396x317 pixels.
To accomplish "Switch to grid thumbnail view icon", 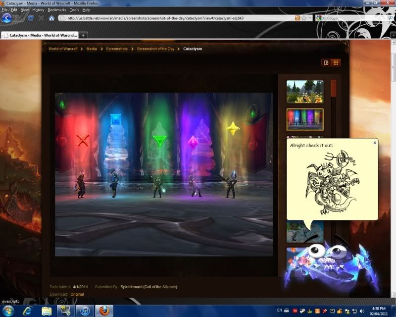I will coord(336,62).
